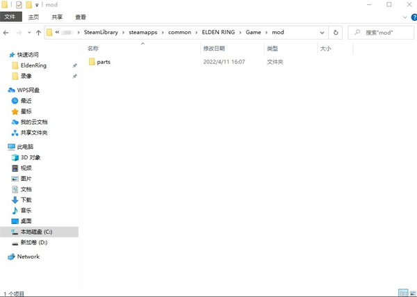Open 视频 folder

coord(26,168)
